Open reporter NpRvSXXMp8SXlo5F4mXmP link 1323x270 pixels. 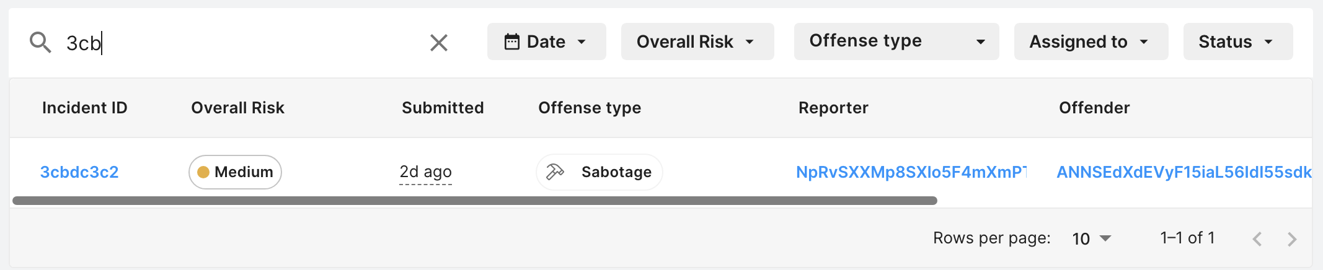point(911,172)
